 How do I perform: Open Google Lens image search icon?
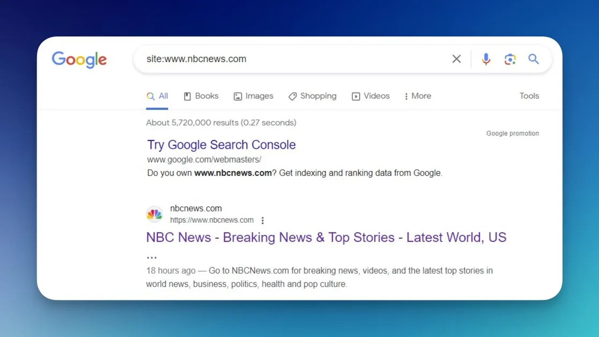point(509,59)
